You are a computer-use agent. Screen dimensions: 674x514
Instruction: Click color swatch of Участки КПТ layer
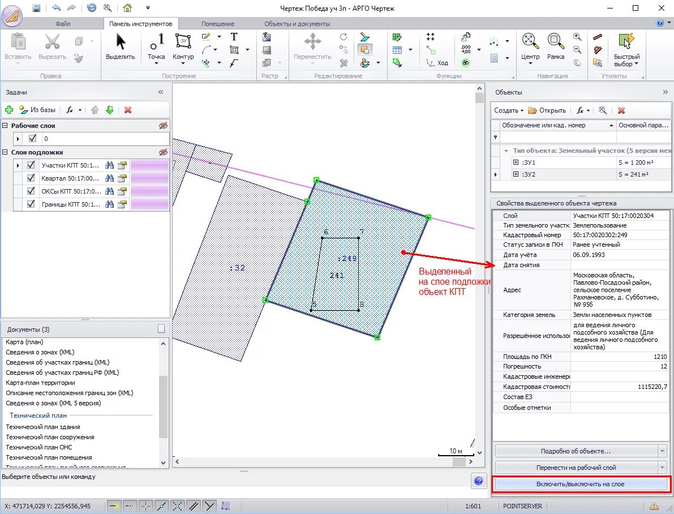149,165
